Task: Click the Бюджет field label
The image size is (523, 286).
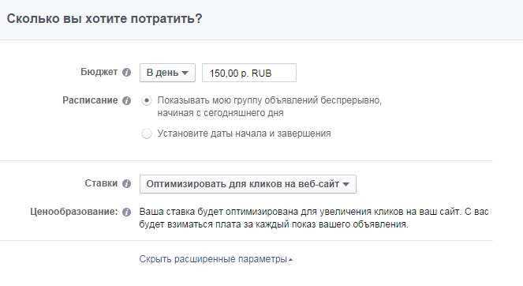Action: pyautogui.click(x=99, y=72)
